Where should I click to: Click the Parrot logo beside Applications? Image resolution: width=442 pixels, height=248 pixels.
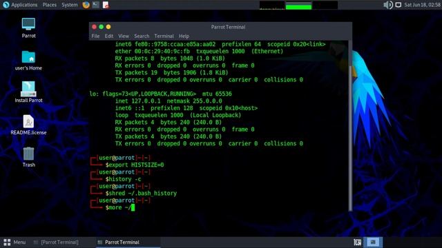[6, 5]
